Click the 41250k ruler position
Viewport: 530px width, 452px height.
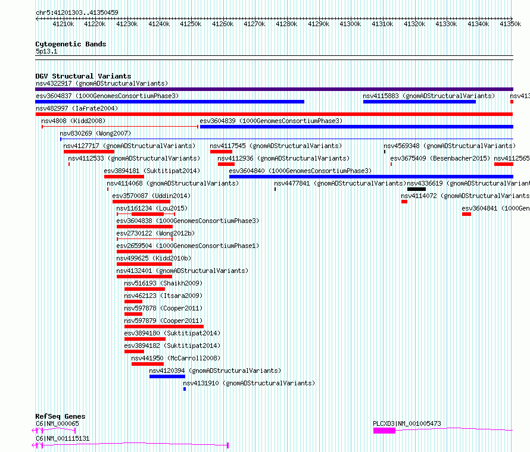tap(191, 24)
